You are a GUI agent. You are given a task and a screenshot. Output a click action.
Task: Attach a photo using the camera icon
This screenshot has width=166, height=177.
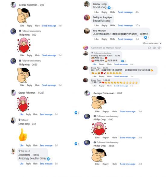pos(154,48)
